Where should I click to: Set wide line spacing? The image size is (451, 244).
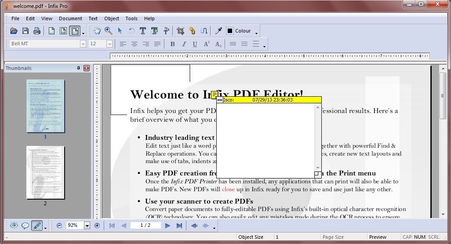tap(256, 44)
